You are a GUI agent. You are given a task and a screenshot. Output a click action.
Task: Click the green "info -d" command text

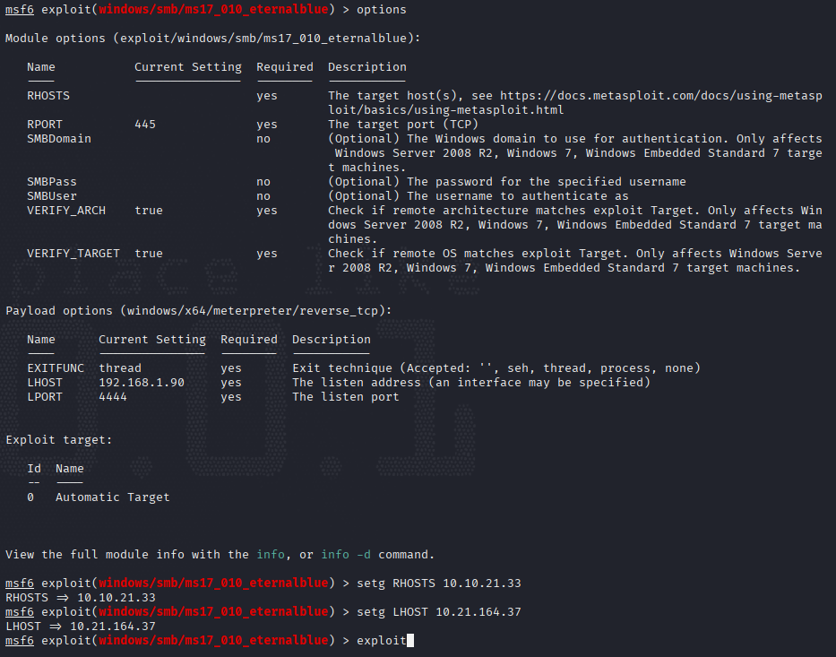pos(346,555)
